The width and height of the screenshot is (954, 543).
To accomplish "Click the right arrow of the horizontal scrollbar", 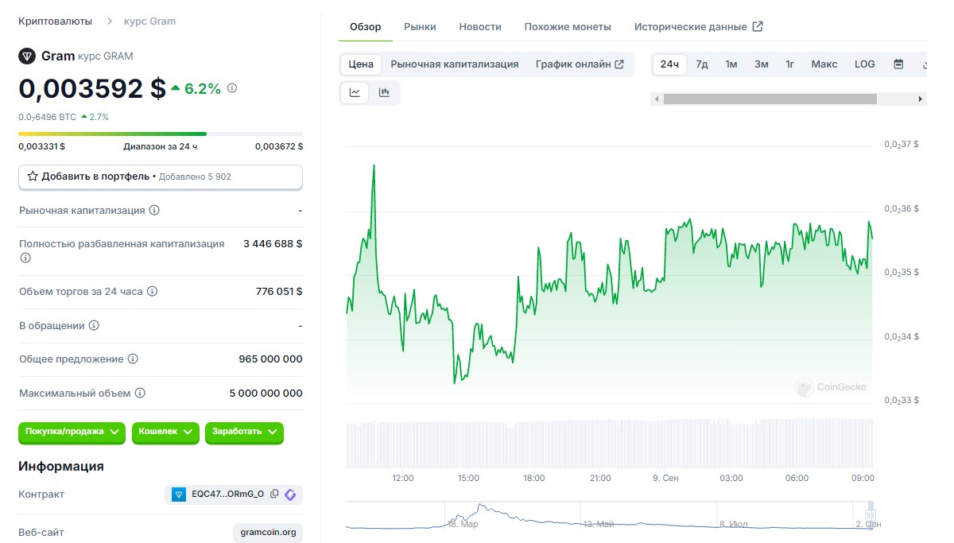I will click(x=921, y=99).
